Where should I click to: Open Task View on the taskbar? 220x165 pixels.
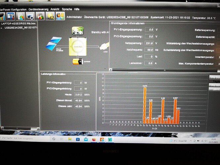click(x=61, y=139)
